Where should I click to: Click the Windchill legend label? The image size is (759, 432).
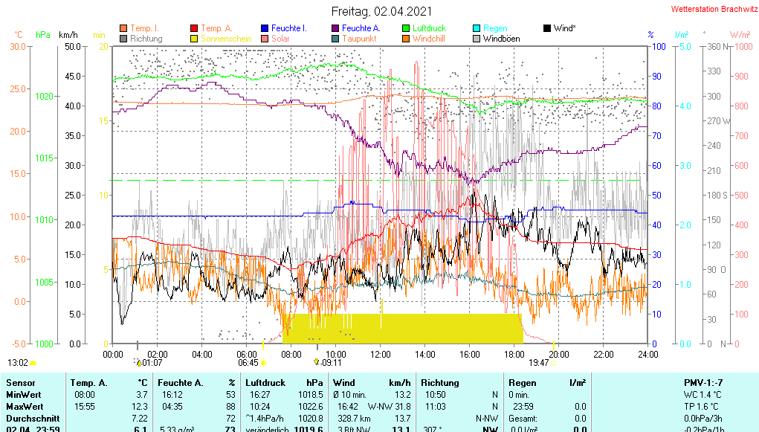tap(428, 39)
